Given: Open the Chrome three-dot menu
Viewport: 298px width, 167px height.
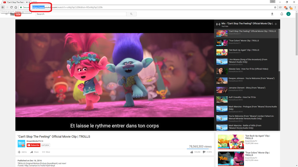Looking at the screenshot, I should click(x=295, y=7).
